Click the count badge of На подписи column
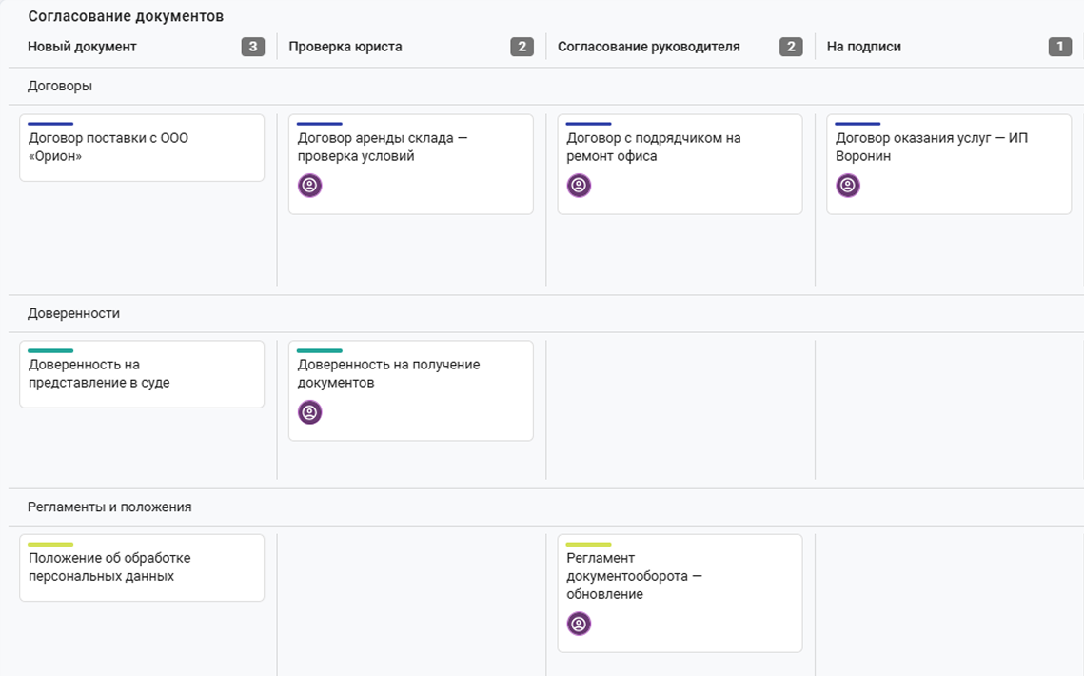The height and width of the screenshot is (676, 1084). (1060, 47)
